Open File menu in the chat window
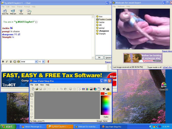Screen dimensions: 172x129 point(3,7)
